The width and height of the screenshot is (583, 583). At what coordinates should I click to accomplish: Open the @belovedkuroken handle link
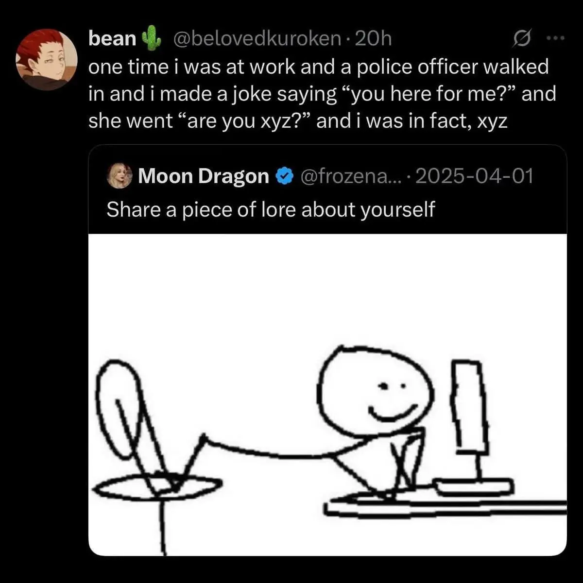[257, 39]
